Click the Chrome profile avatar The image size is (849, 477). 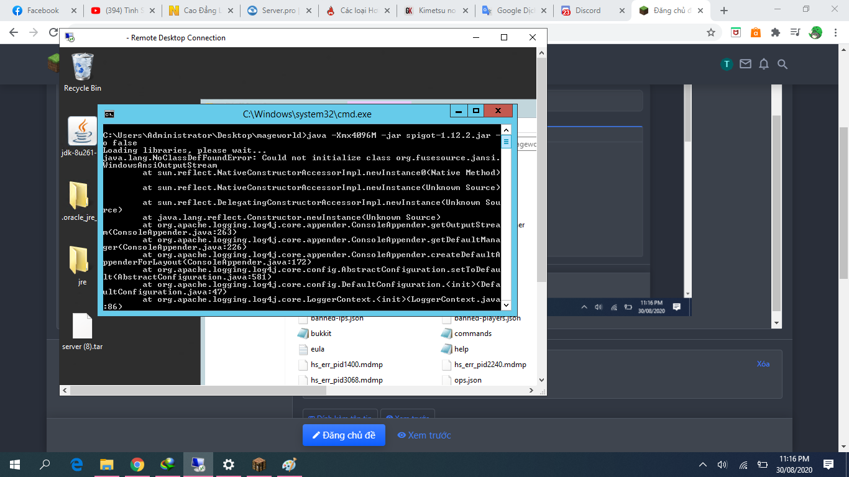tap(815, 32)
